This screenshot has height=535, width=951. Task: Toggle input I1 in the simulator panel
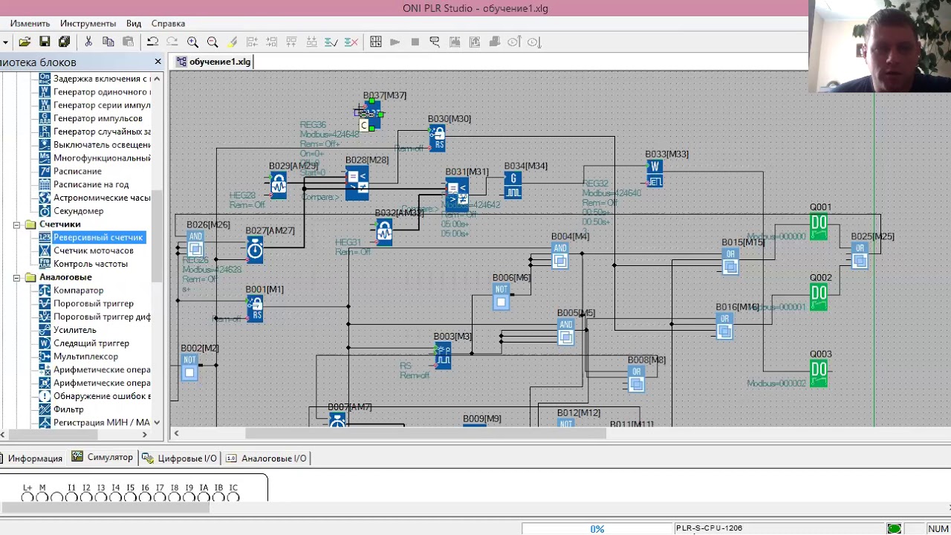[71, 497]
